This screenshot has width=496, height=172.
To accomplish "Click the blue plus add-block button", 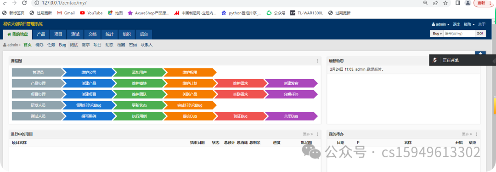I will click(x=480, y=53).
